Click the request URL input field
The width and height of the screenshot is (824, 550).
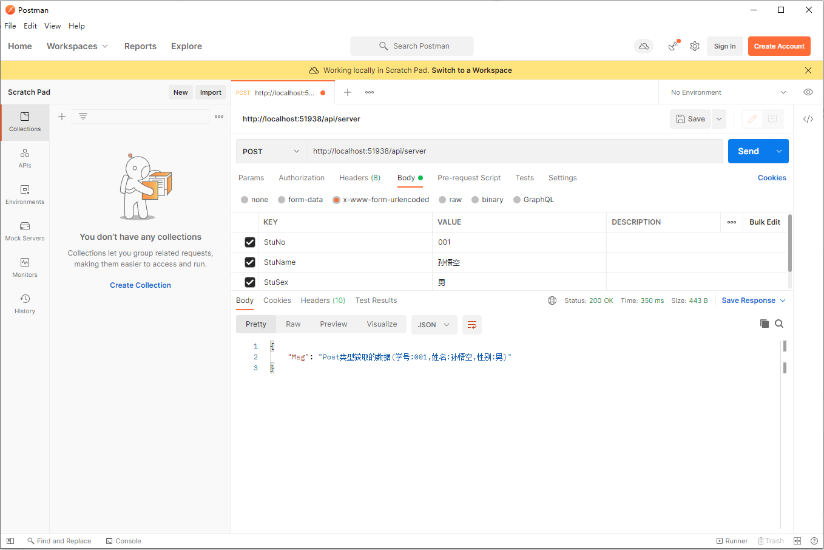515,151
